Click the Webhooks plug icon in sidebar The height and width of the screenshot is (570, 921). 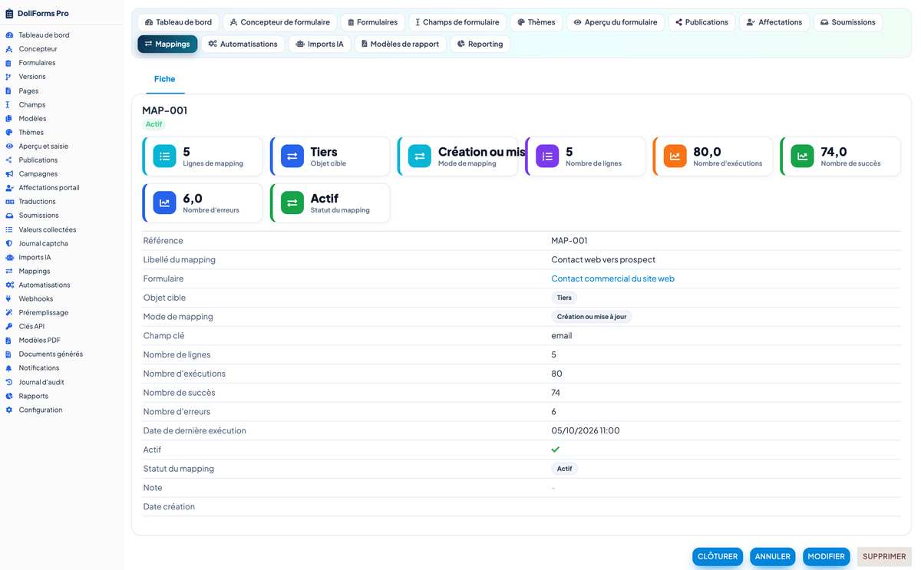(9, 298)
